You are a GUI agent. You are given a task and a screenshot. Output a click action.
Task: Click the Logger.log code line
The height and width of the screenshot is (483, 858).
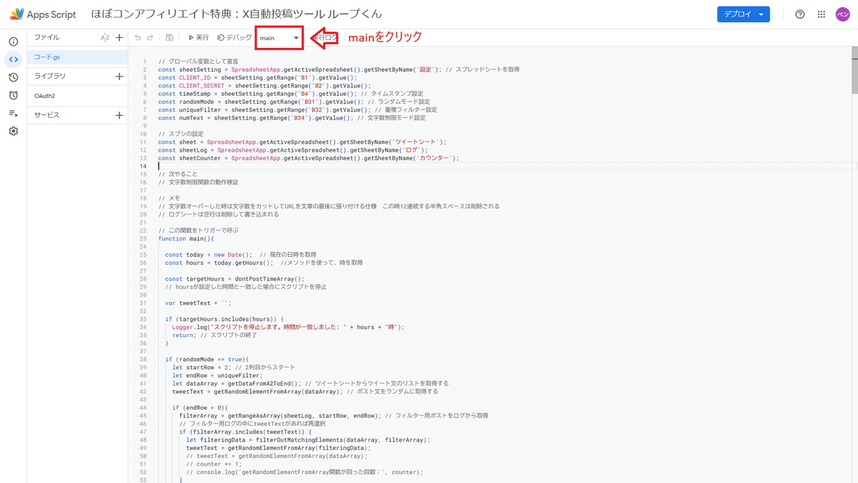click(x=288, y=327)
